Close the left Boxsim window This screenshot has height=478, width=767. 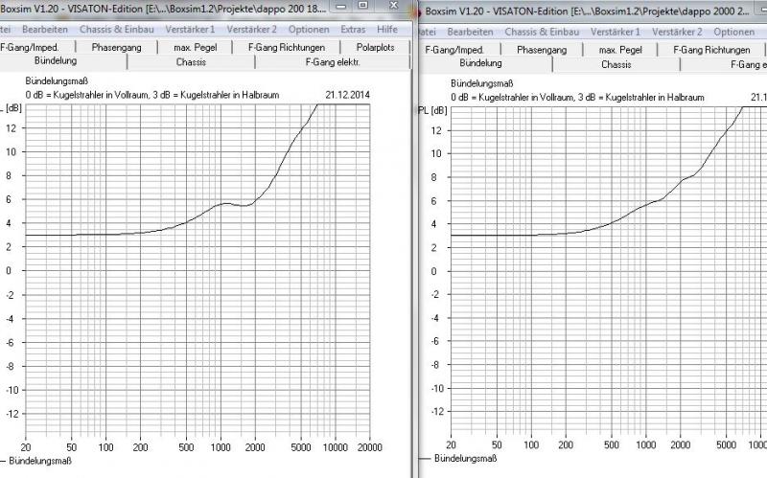(393, 6)
